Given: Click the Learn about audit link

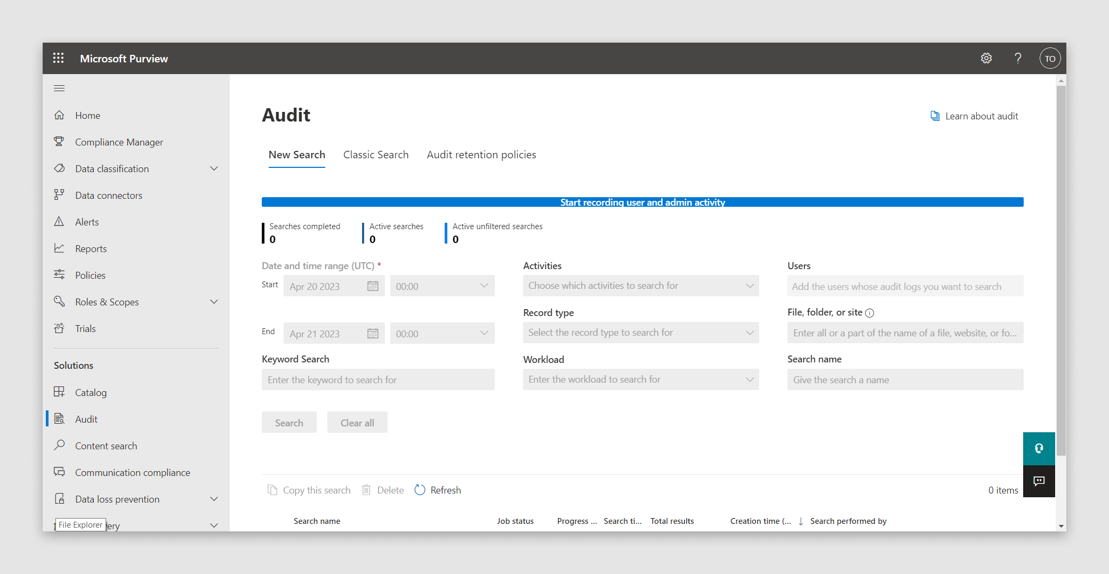Looking at the screenshot, I should (x=974, y=116).
